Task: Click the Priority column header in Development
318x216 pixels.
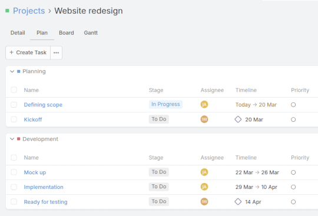Action: [300, 158]
